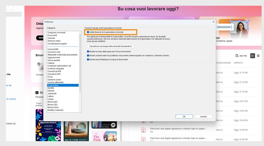Image resolution: width=264 pixels, height=146 pixels.
Task: Toggle Mostra barra Riepilogo IA checkbox
Action: pos(88,60)
